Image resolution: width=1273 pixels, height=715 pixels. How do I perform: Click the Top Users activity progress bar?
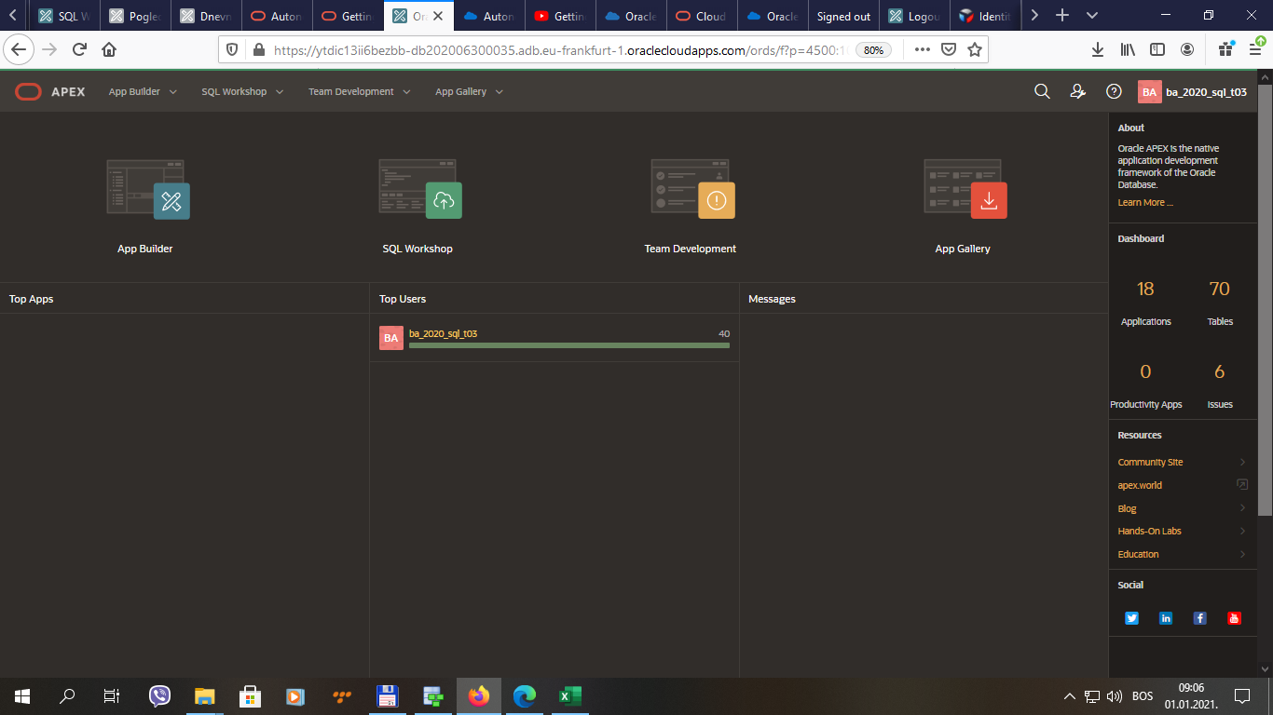click(x=569, y=345)
